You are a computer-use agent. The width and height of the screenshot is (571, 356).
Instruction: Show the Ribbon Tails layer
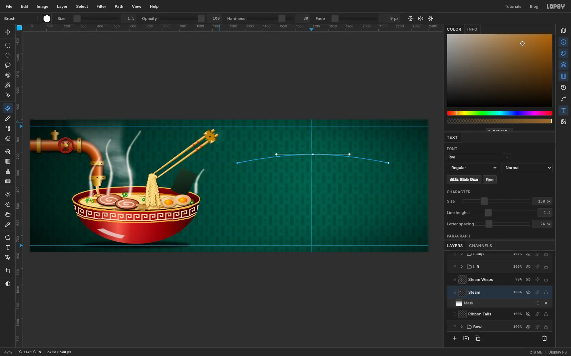pyautogui.click(x=528, y=314)
